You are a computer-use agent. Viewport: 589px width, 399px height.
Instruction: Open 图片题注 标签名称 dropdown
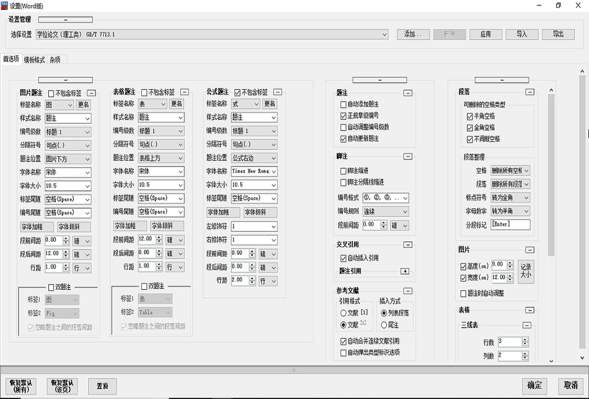59,105
